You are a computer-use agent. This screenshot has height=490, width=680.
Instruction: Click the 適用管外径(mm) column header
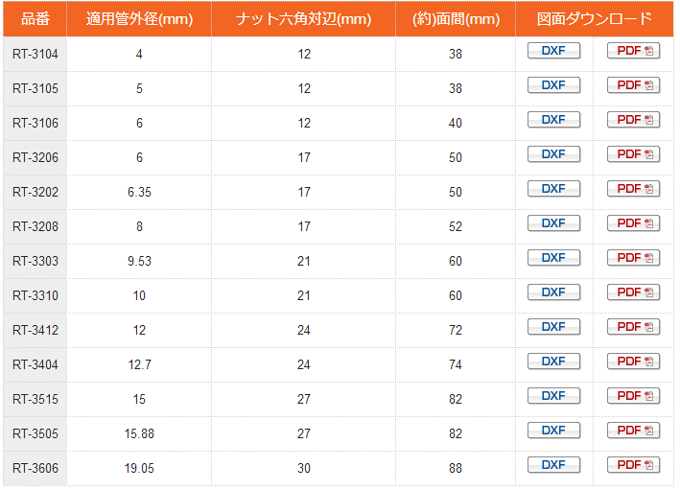pyautogui.click(x=139, y=19)
